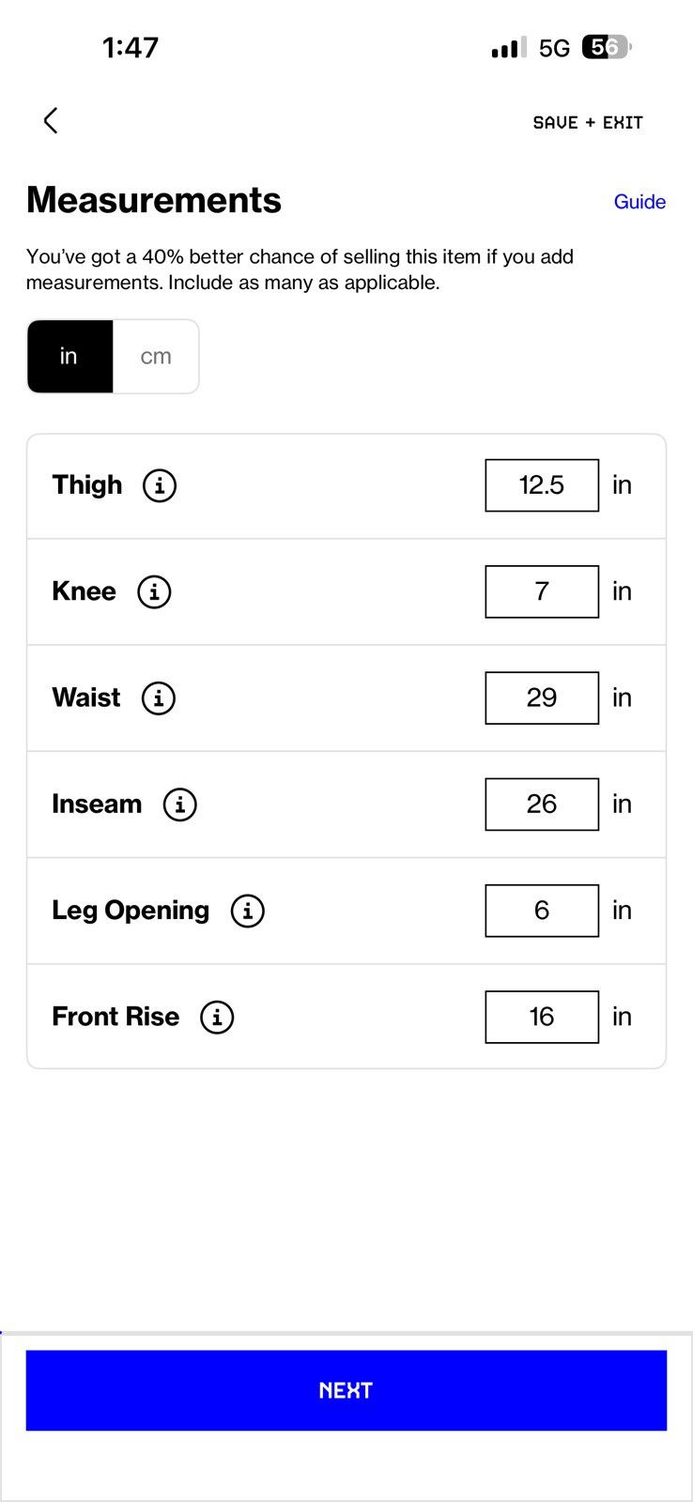Open info icon next to Knee
This screenshot has width=693, height=1502.
click(154, 591)
